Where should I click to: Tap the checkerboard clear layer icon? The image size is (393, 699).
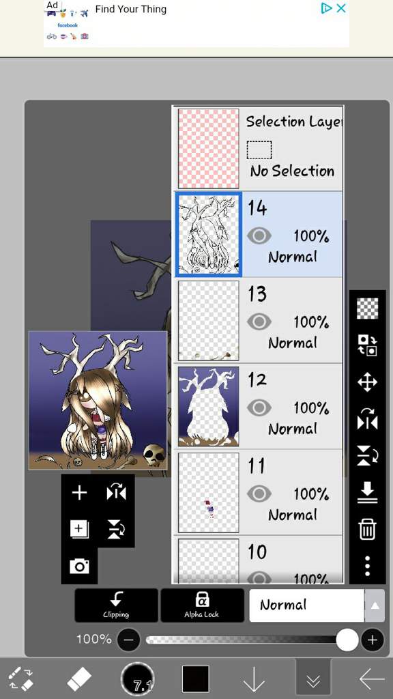(x=367, y=308)
